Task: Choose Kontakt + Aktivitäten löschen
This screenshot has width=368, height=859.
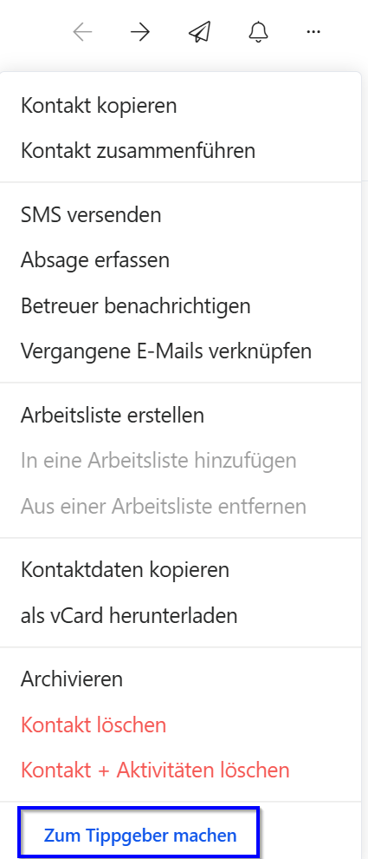Action: point(180,770)
